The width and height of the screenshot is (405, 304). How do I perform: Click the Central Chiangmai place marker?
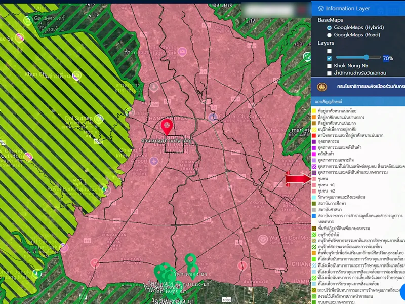[x=214, y=117]
